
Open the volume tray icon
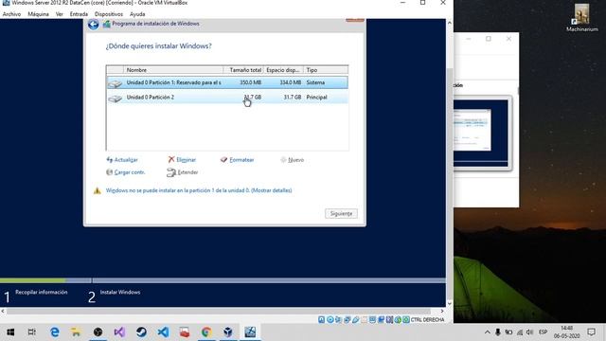pyautogui.click(x=530, y=332)
